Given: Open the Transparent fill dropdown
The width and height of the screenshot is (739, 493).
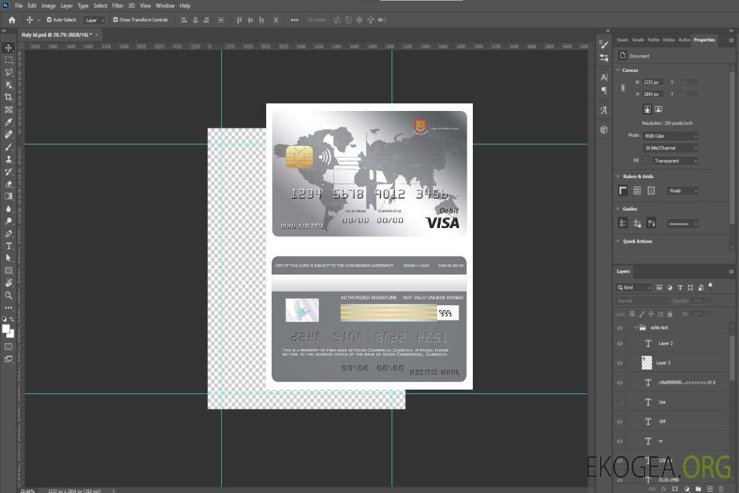Looking at the screenshot, I should point(675,161).
